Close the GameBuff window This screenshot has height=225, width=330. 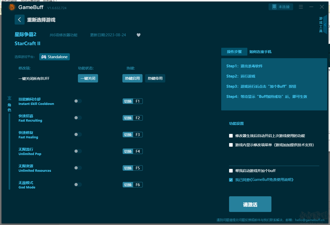322,7
